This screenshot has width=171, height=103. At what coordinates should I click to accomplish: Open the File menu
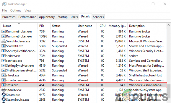(x=4, y=11)
